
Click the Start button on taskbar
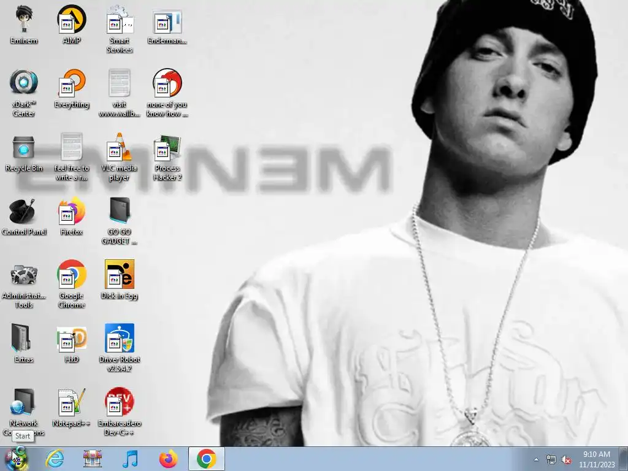(x=16, y=459)
